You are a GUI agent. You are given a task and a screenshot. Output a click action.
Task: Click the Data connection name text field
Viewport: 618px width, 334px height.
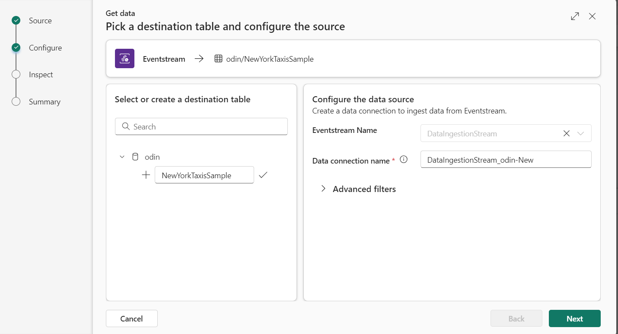pos(505,160)
